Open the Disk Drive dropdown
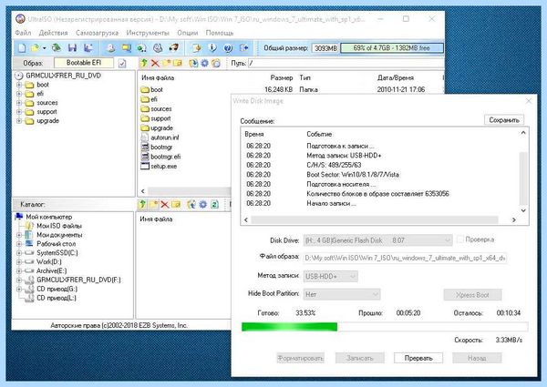 377,240
